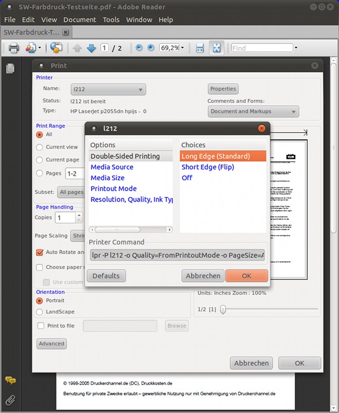Open the Help menu
This screenshot has width=339, height=413.
(166, 20)
